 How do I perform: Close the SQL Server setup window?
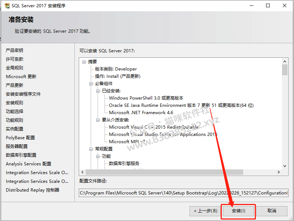coord(285,5)
